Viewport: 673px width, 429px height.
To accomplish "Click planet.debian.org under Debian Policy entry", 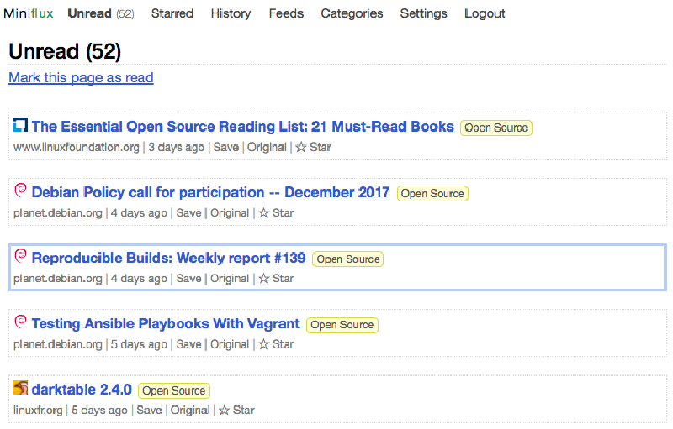I will tap(58, 213).
